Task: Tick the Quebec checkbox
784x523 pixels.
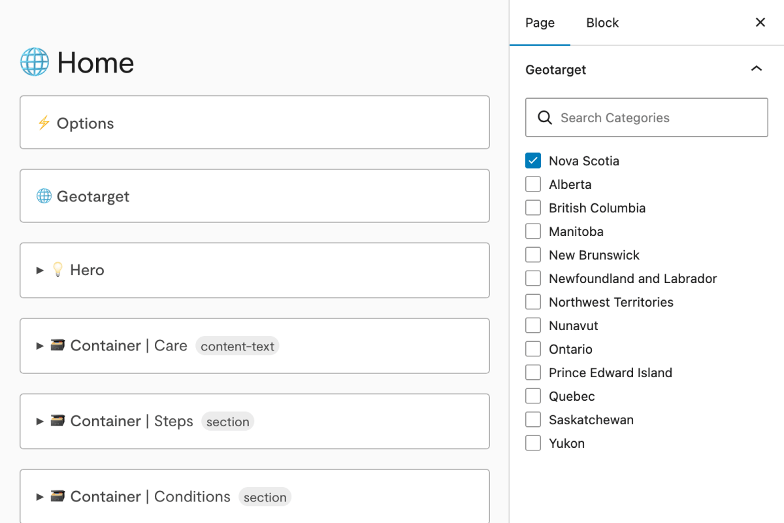Action: point(533,396)
